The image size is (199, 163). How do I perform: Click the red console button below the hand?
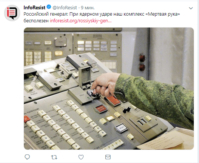pos(101,109)
